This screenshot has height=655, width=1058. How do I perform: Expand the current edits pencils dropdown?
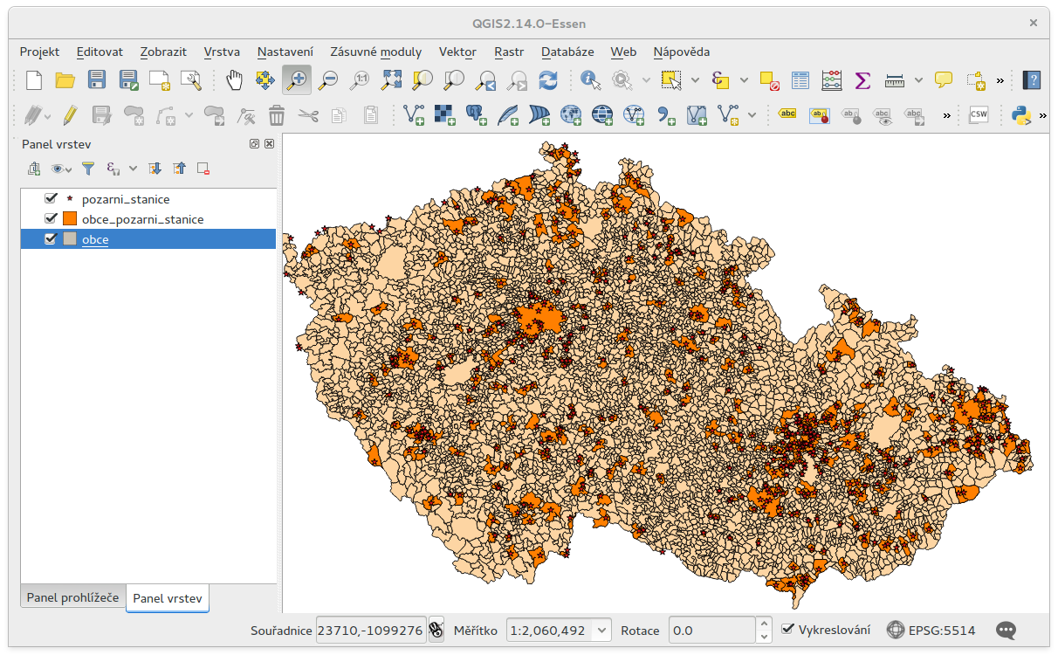pos(48,114)
